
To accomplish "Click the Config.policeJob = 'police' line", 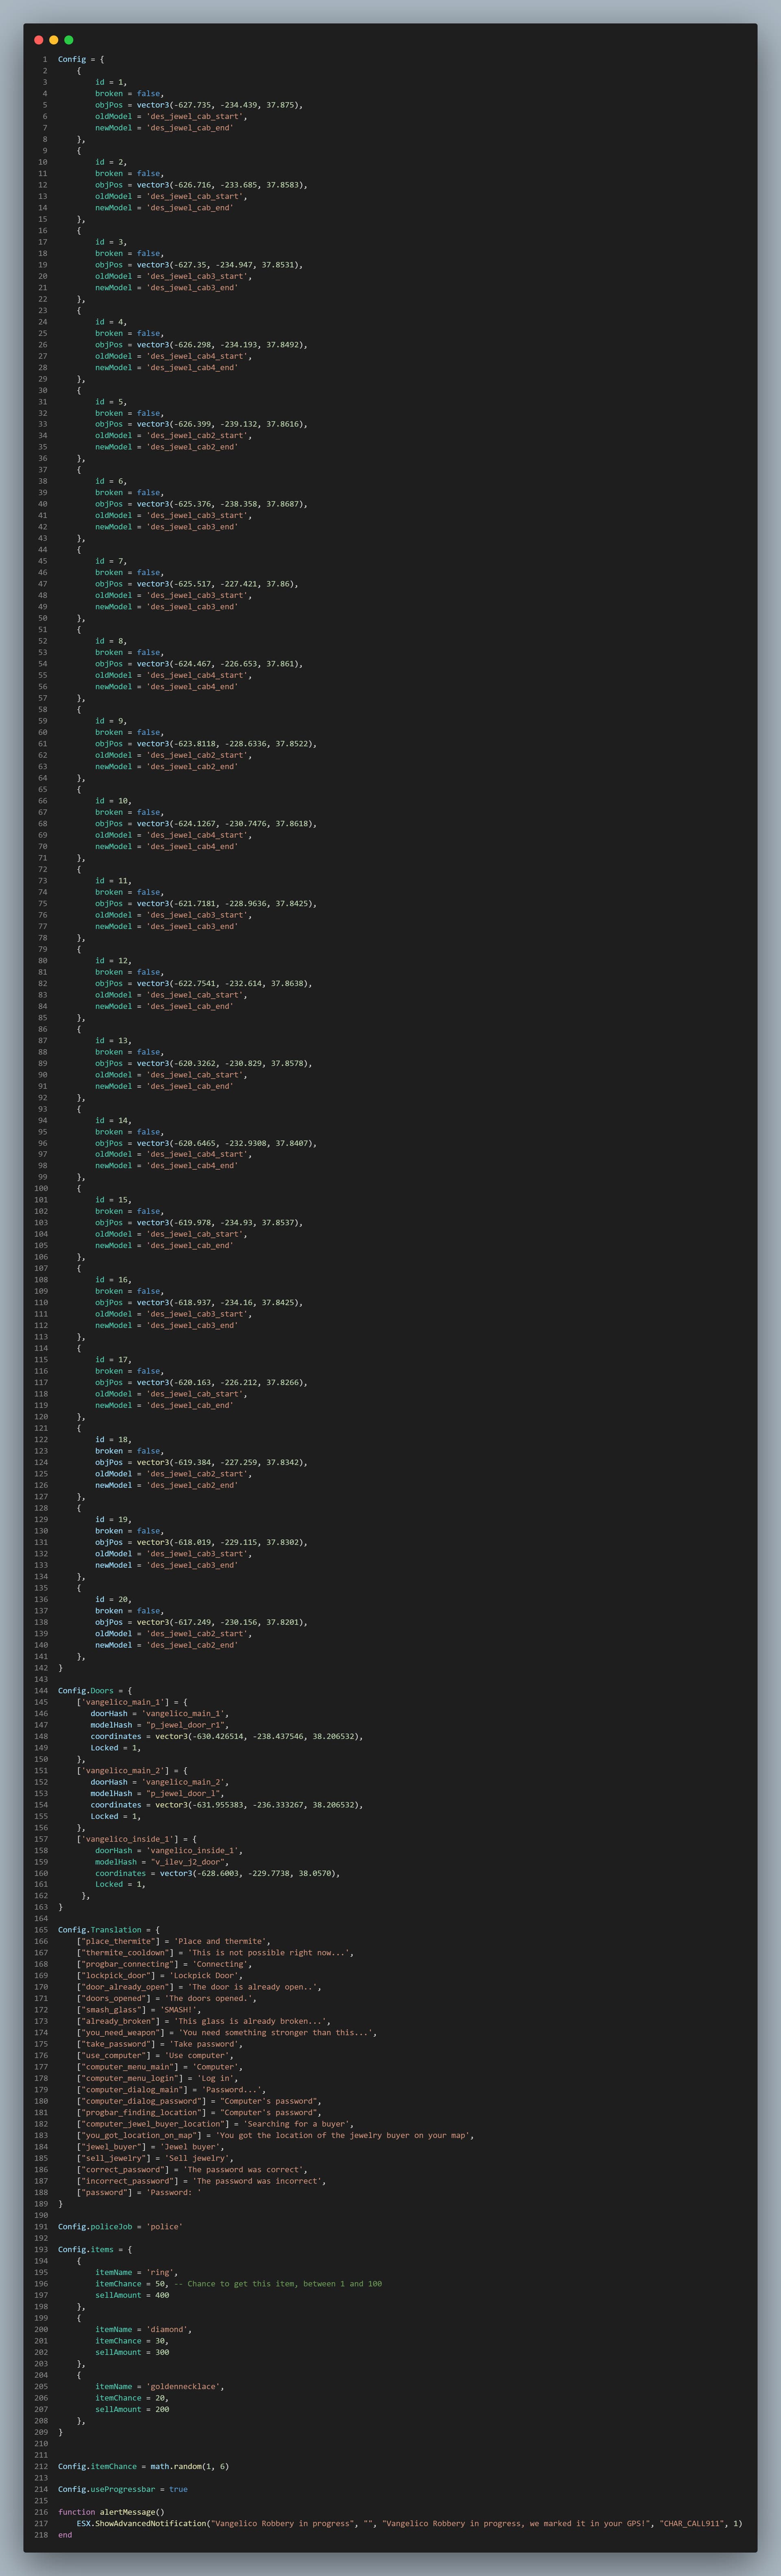I will (120, 2226).
